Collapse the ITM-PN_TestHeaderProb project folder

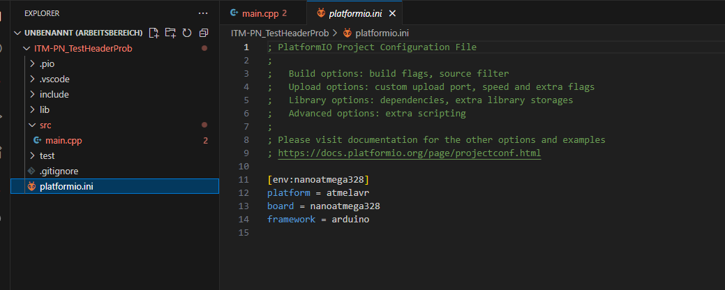(27, 49)
